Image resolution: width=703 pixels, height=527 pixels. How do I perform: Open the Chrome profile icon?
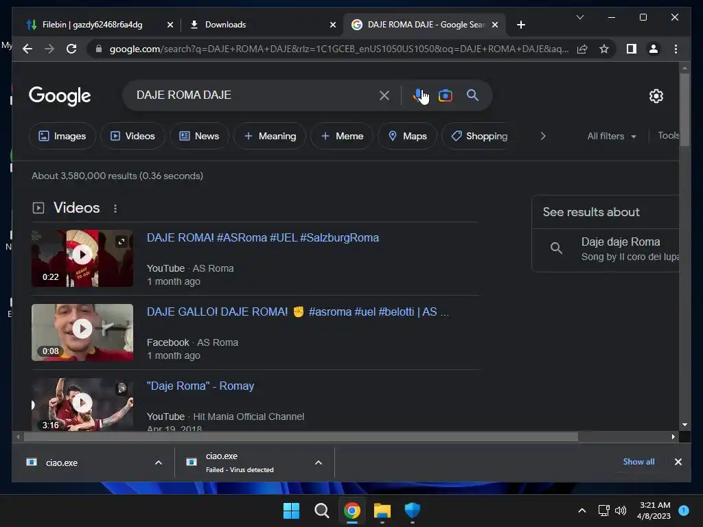(x=654, y=49)
